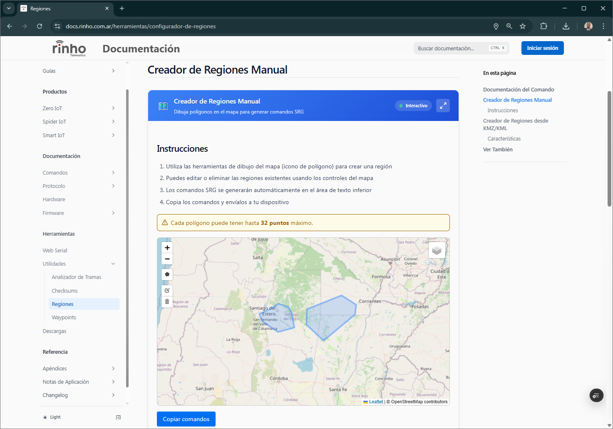Image resolution: width=613 pixels, height=429 pixels.
Task: Click the browser downloads icon
Action: pyautogui.click(x=566, y=26)
